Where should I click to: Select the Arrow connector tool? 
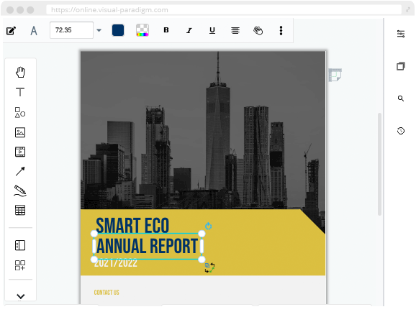click(20, 171)
